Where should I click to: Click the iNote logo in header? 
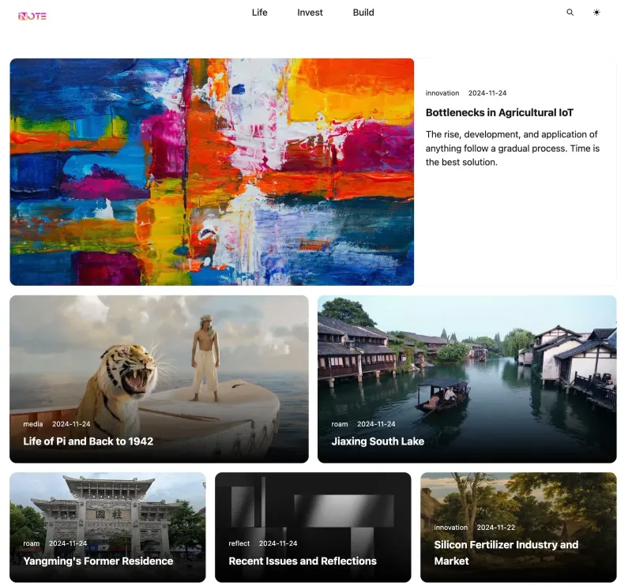tap(32, 15)
